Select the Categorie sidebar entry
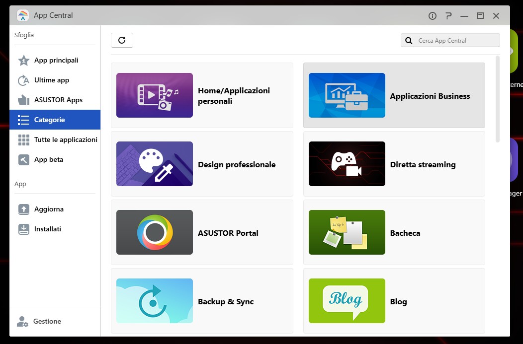 click(55, 120)
